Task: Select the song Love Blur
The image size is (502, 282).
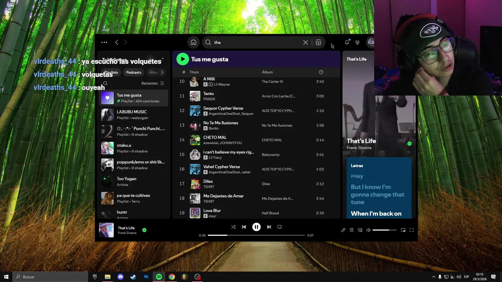Action: pyautogui.click(x=212, y=211)
